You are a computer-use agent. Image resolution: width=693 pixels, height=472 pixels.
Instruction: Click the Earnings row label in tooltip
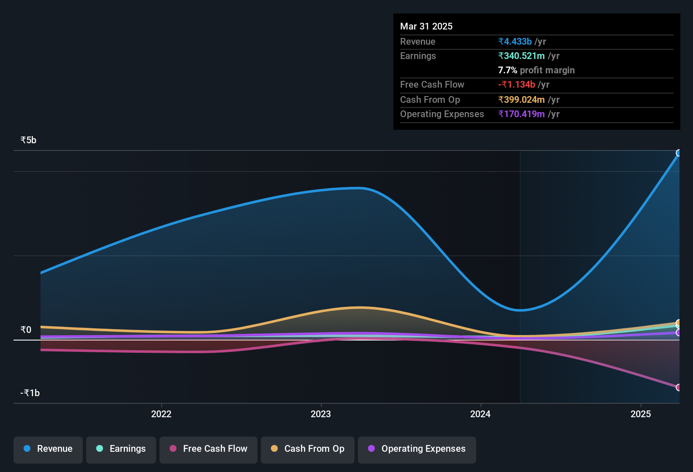418,56
